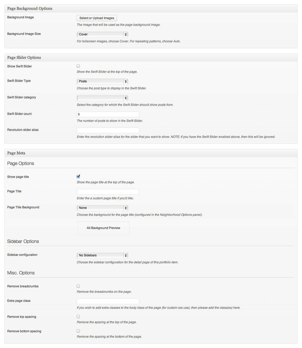This screenshot has width=302, height=348.
Task: Click the Show Swift Slider label
Action: point(20,66)
